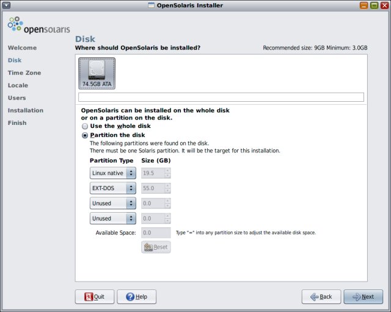This screenshot has height=312, width=391.
Task: Click the 19.5 size spinner arrows
Action: (x=167, y=173)
